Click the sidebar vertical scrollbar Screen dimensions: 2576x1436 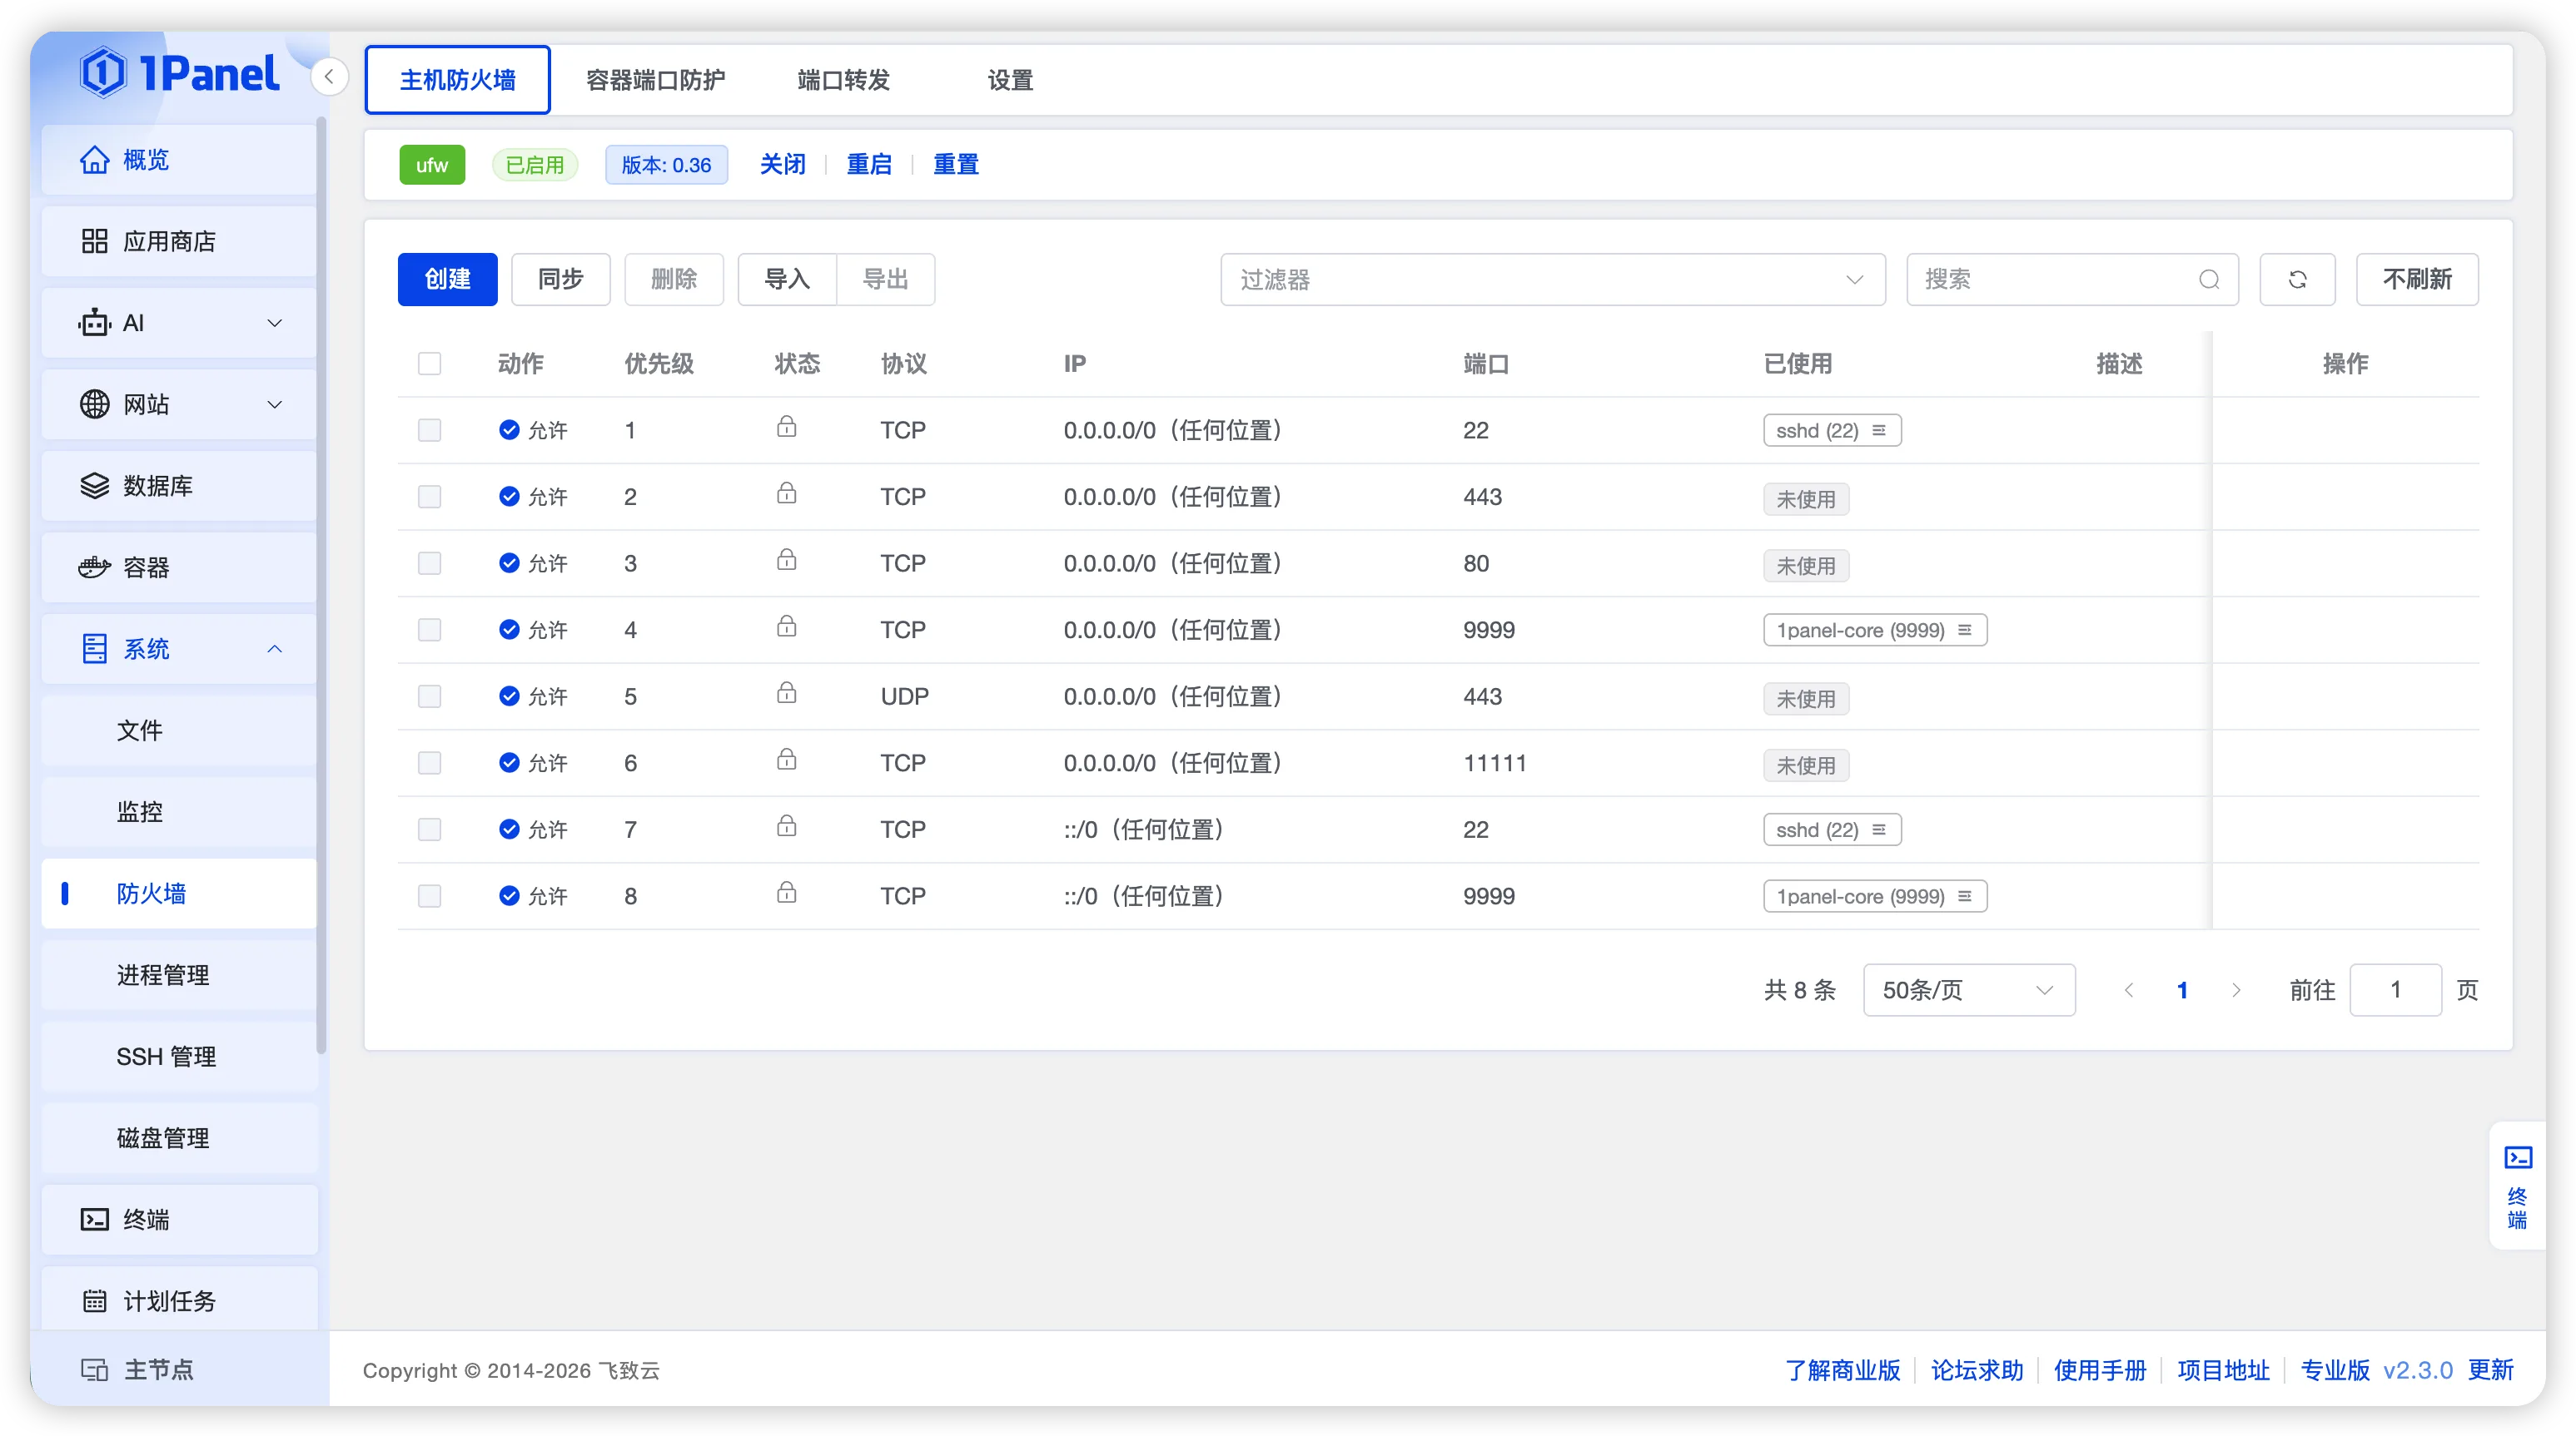point(321,585)
